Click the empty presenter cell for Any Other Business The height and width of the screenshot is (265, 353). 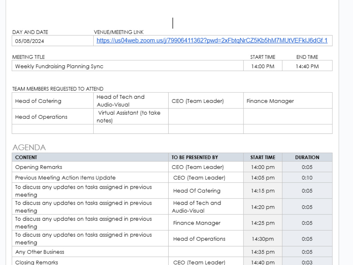206,252
